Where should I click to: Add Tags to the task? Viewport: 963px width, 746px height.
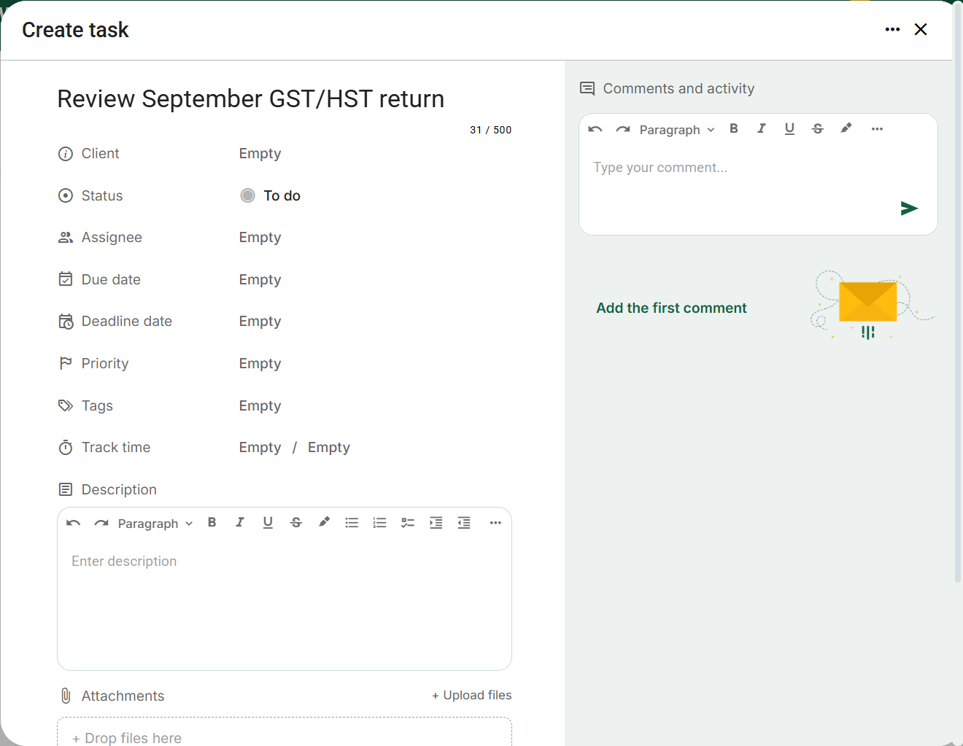coord(260,406)
